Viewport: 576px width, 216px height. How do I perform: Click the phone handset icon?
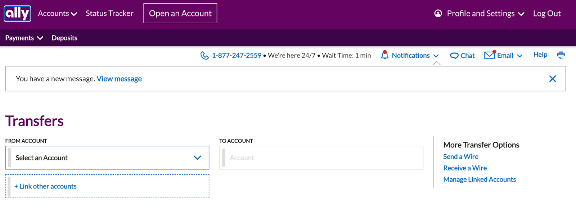tap(204, 56)
